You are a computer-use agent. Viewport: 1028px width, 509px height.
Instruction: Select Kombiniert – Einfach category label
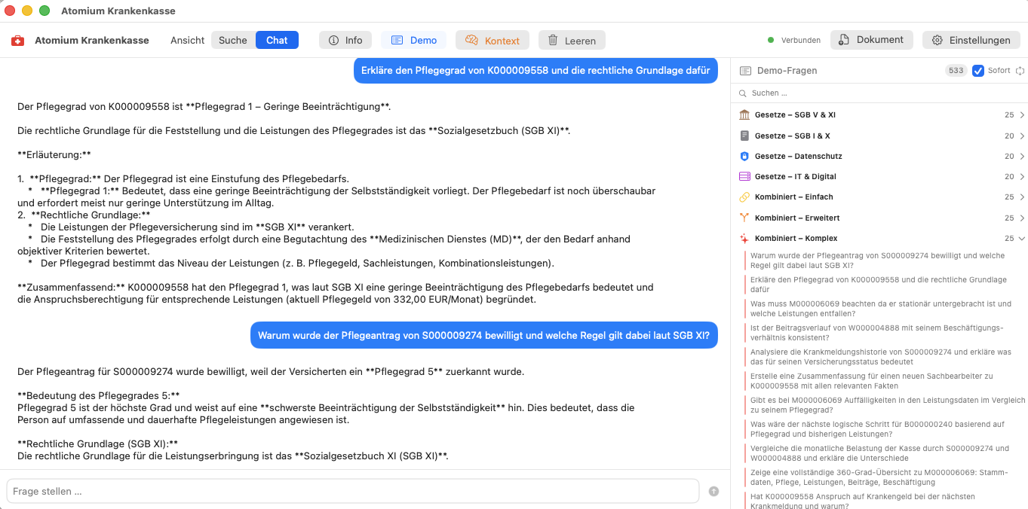(793, 197)
